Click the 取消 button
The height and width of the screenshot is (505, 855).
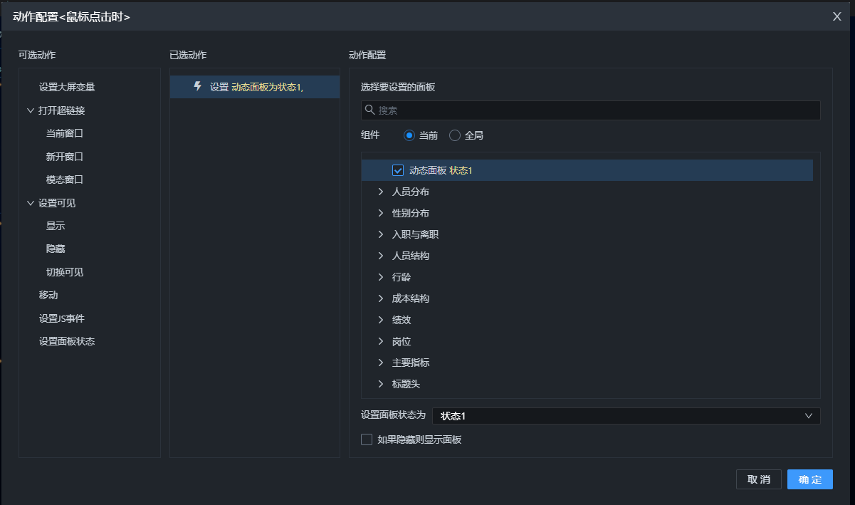coord(758,479)
